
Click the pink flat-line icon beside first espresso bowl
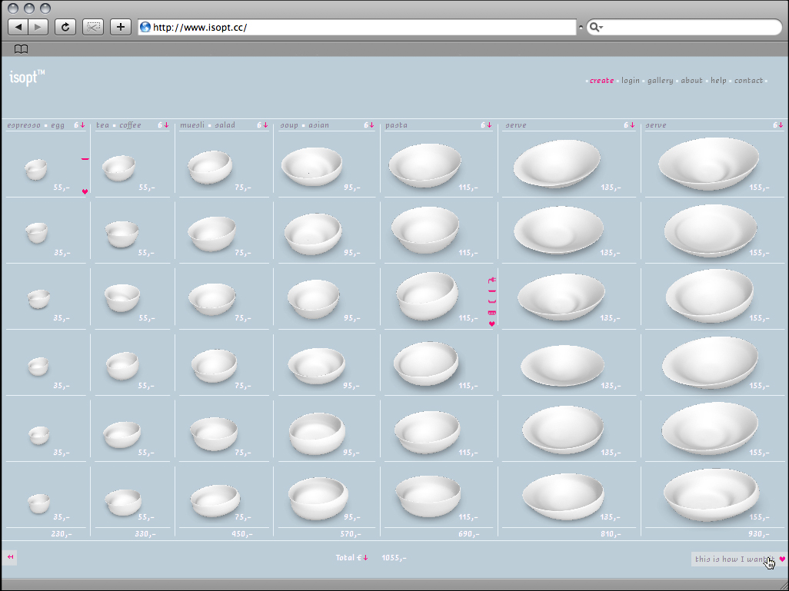click(x=85, y=159)
